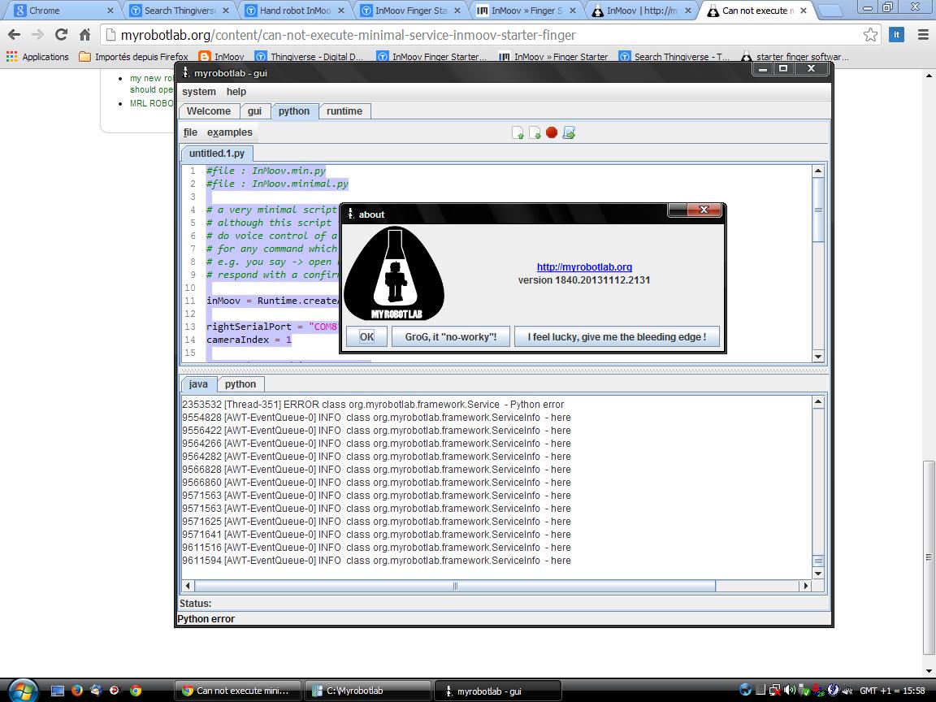The height and width of the screenshot is (702, 936).
Task: Open the 'MRL ROBO' link on the webpage
Action: [x=152, y=103]
